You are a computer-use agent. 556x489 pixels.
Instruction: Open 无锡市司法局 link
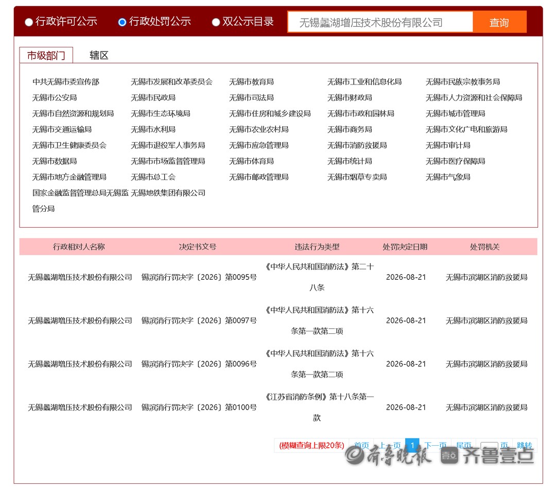point(251,97)
